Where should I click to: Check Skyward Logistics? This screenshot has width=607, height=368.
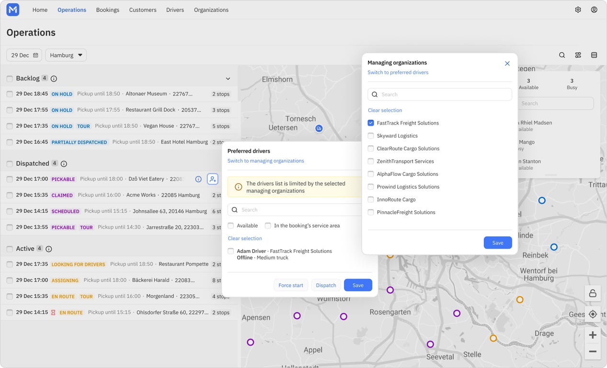pos(371,136)
